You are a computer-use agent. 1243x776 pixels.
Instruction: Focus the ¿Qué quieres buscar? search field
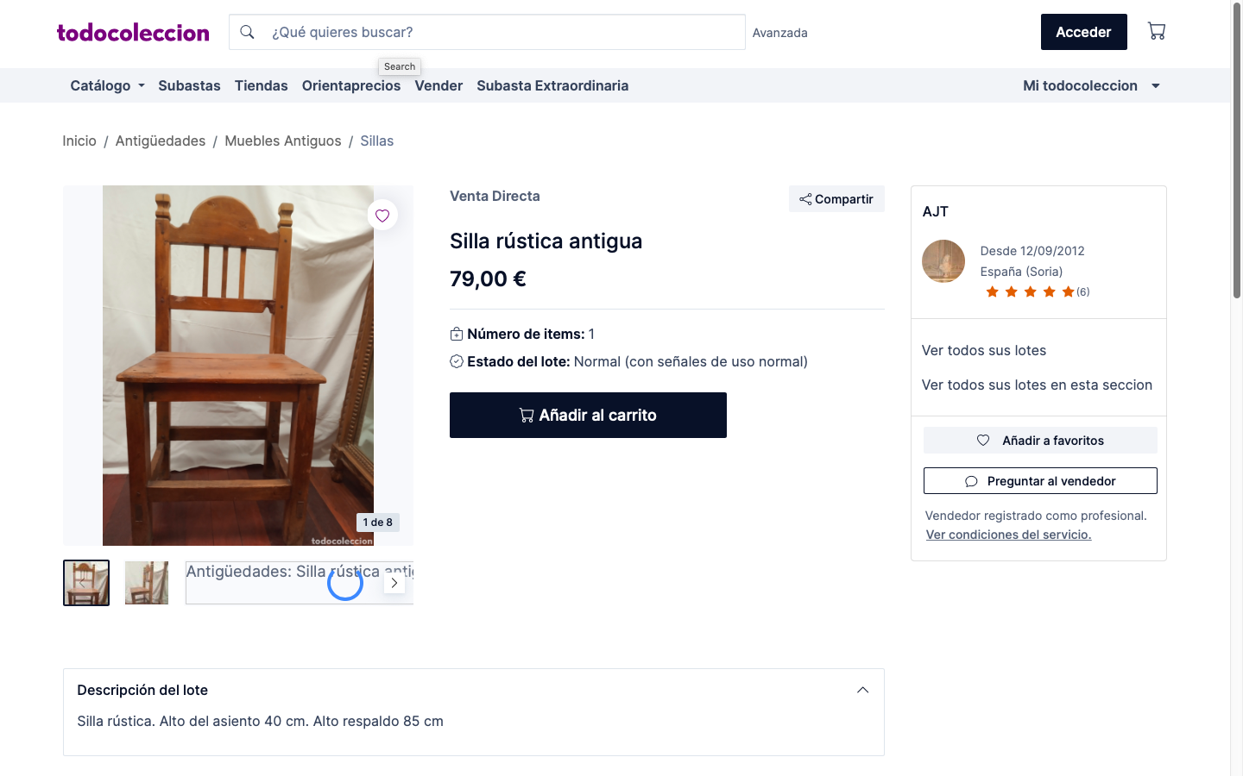(x=501, y=32)
